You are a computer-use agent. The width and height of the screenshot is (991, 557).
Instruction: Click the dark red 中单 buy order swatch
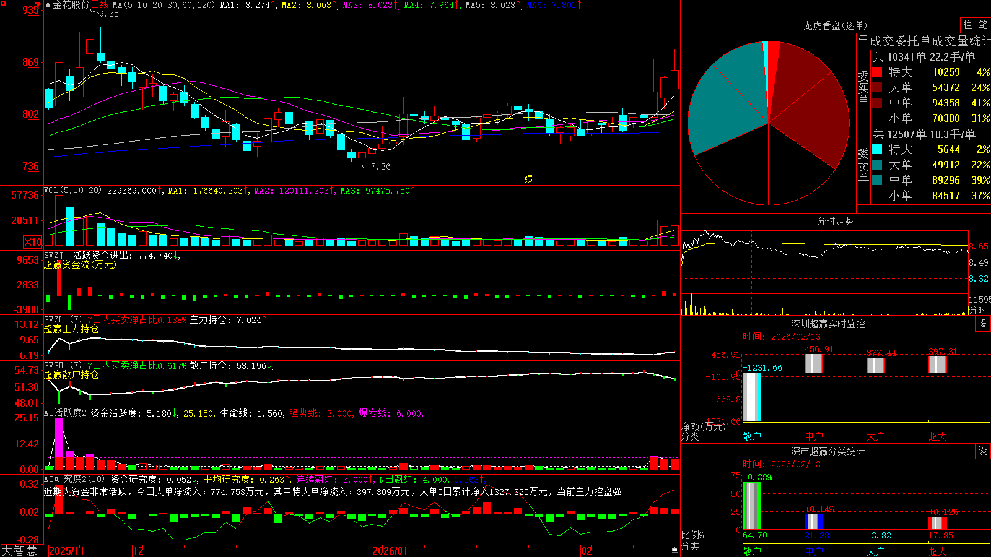(x=877, y=103)
